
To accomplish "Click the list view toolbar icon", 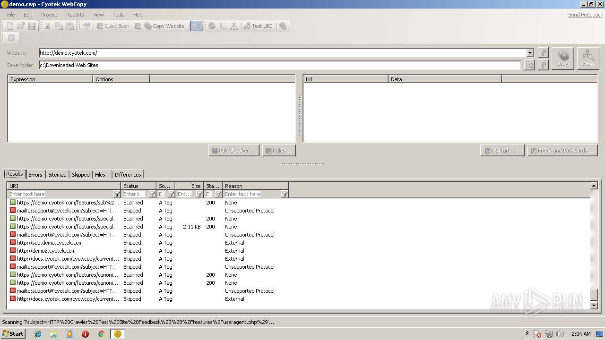I will click(x=223, y=26).
